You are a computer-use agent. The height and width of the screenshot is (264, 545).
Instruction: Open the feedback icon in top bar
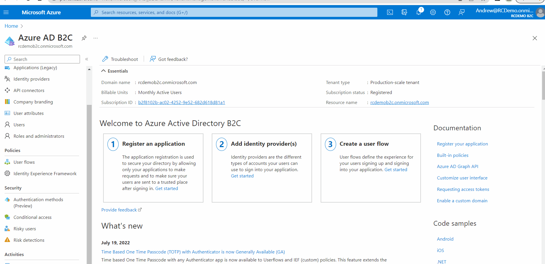[462, 12]
